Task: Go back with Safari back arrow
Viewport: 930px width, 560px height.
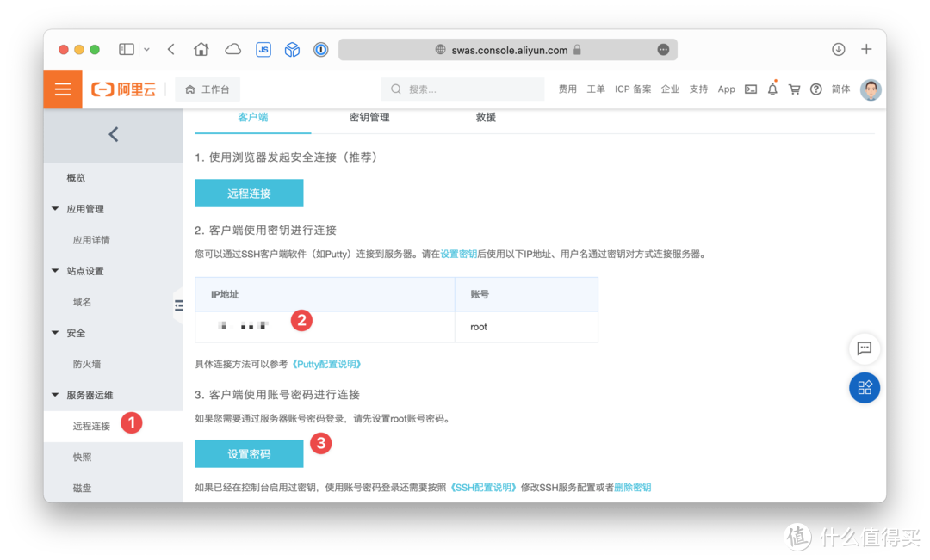Action: coord(171,49)
